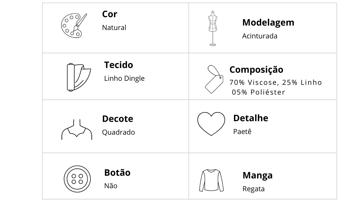This screenshot has height=202, width=363.
Task: Select the Modelagem heading
Action: click(268, 23)
